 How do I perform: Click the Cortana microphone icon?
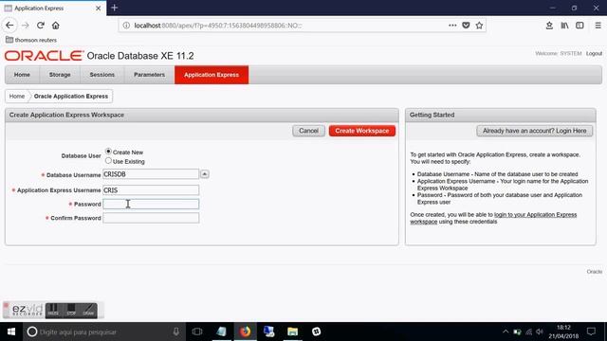click(176, 332)
